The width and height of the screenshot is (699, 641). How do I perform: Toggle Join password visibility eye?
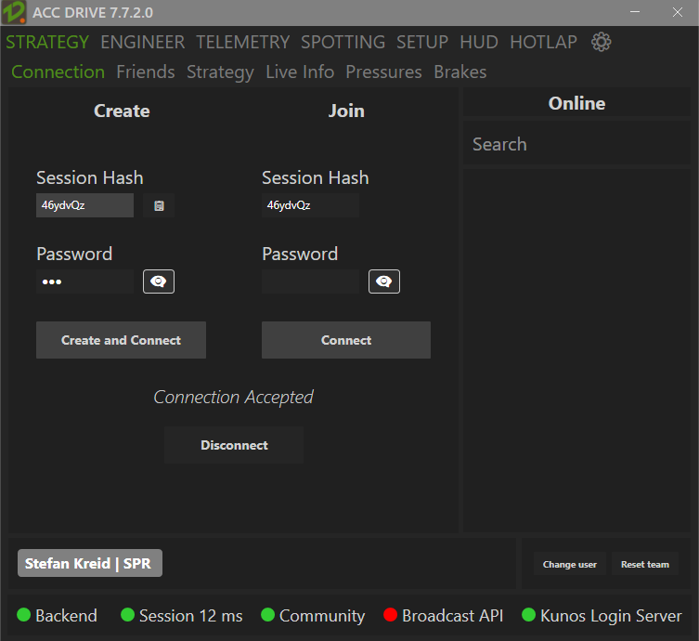tap(383, 281)
